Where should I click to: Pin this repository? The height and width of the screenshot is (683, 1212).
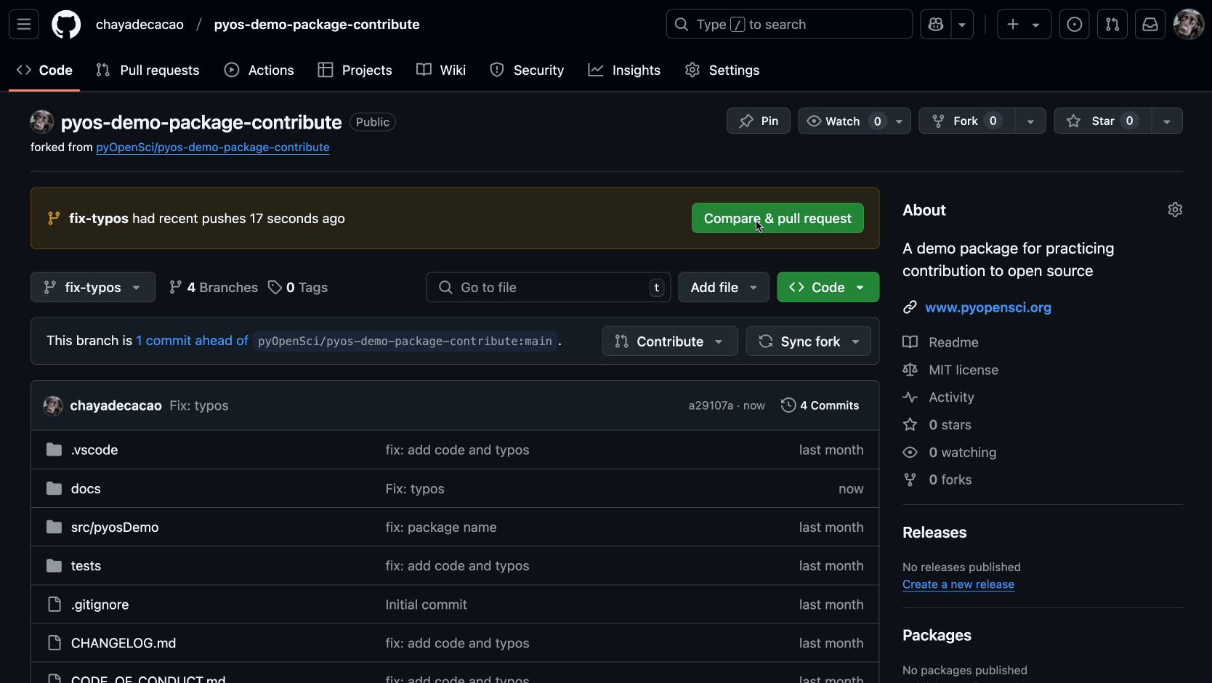[759, 121]
